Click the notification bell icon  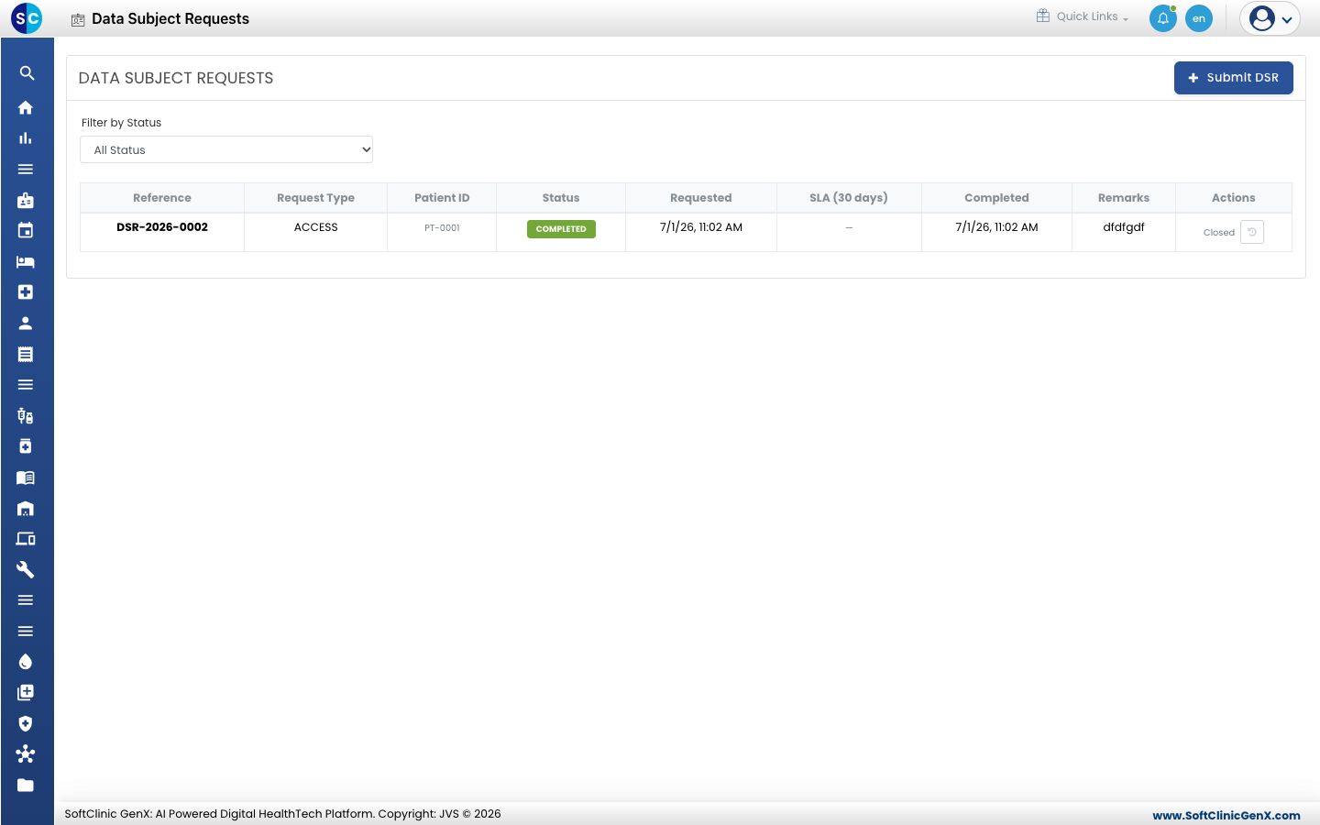pyautogui.click(x=1163, y=18)
